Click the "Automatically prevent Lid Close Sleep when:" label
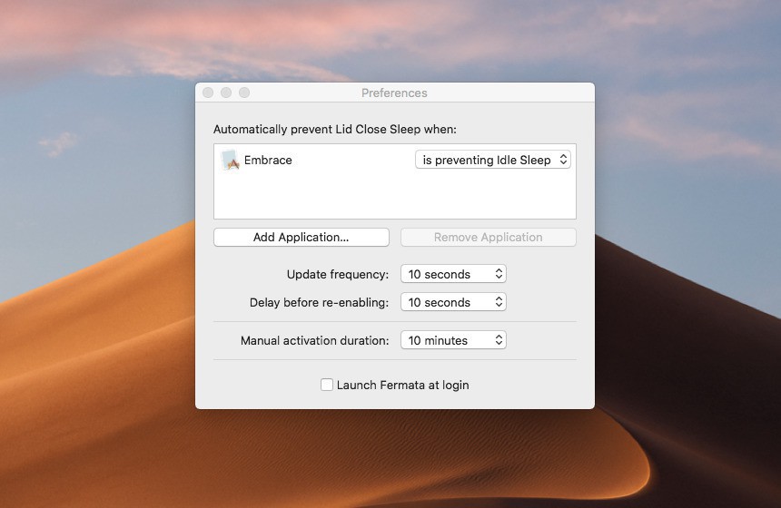The image size is (781, 508). coord(335,130)
